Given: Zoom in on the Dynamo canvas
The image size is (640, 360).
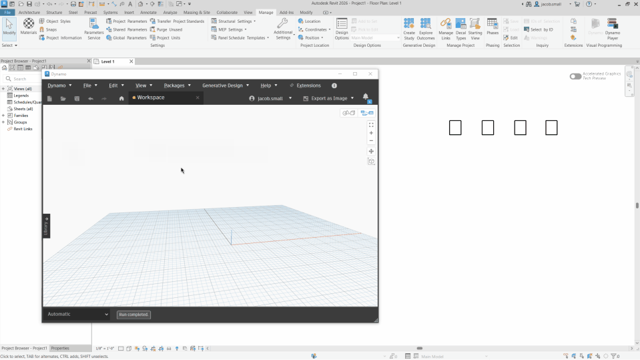Looking at the screenshot, I should point(371,133).
